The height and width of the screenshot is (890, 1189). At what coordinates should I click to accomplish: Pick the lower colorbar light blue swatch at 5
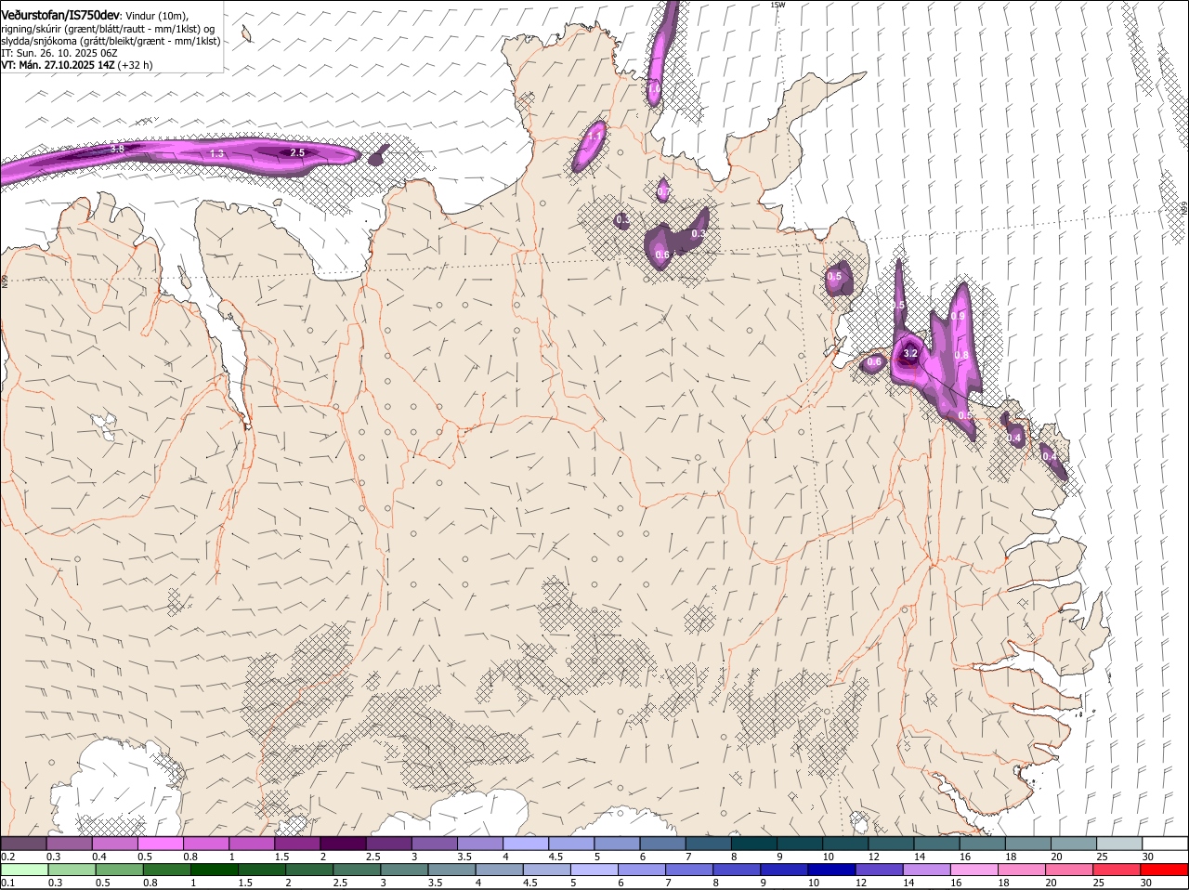[594, 870]
